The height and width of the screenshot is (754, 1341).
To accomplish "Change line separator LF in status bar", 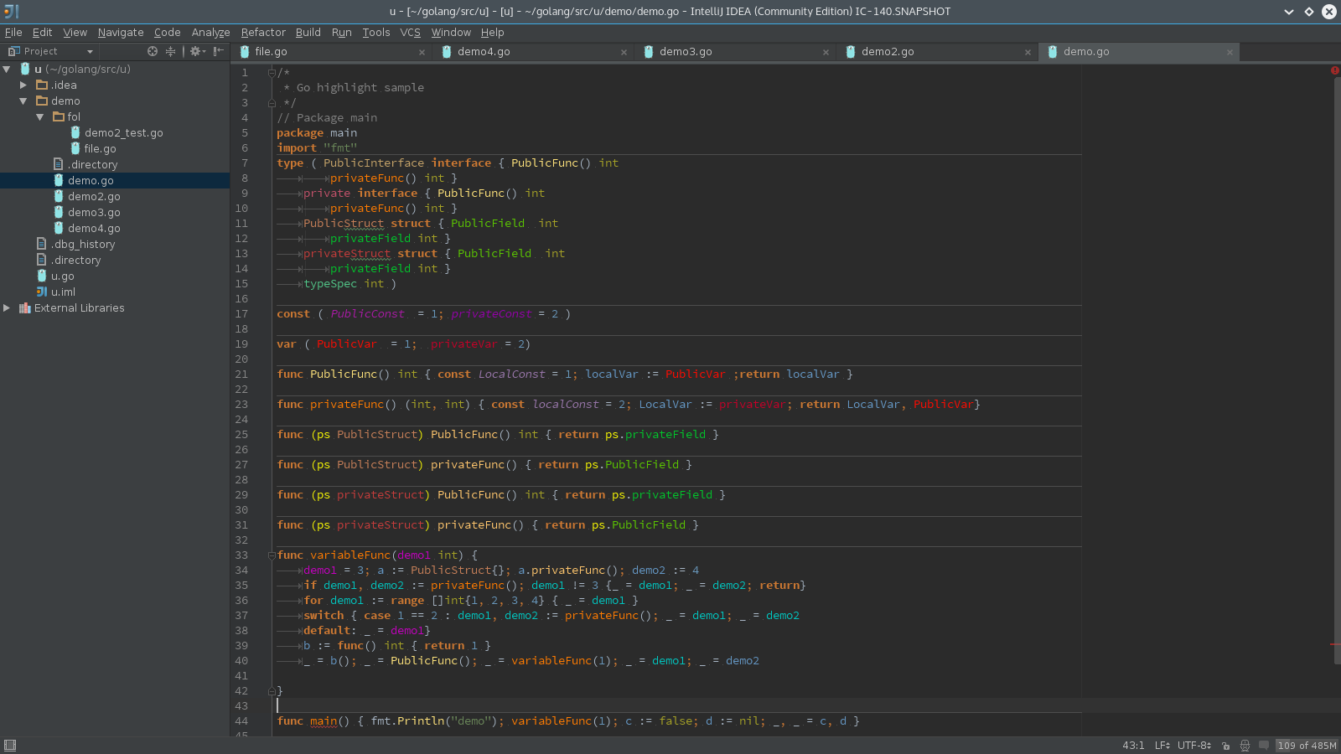I will pos(1162,746).
